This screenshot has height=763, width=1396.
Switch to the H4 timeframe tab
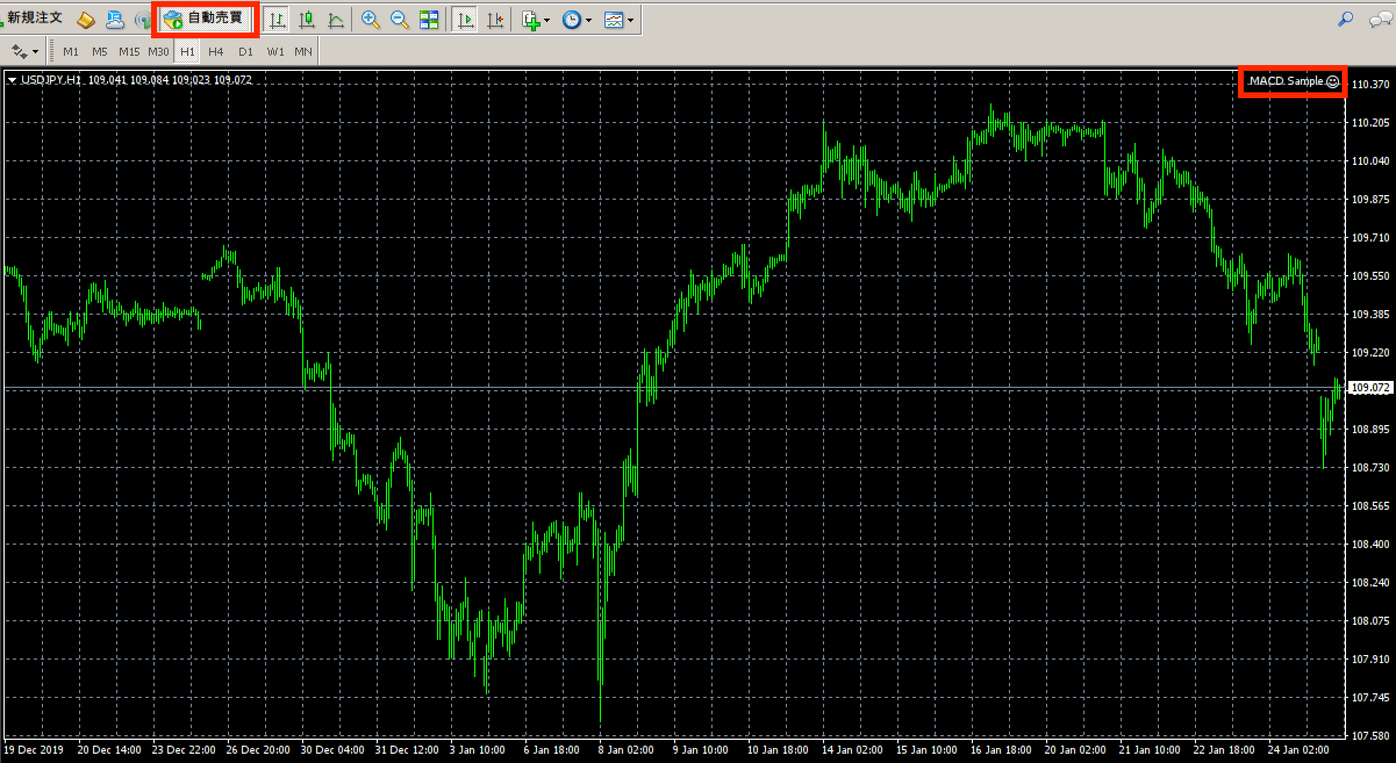point(216,51)
